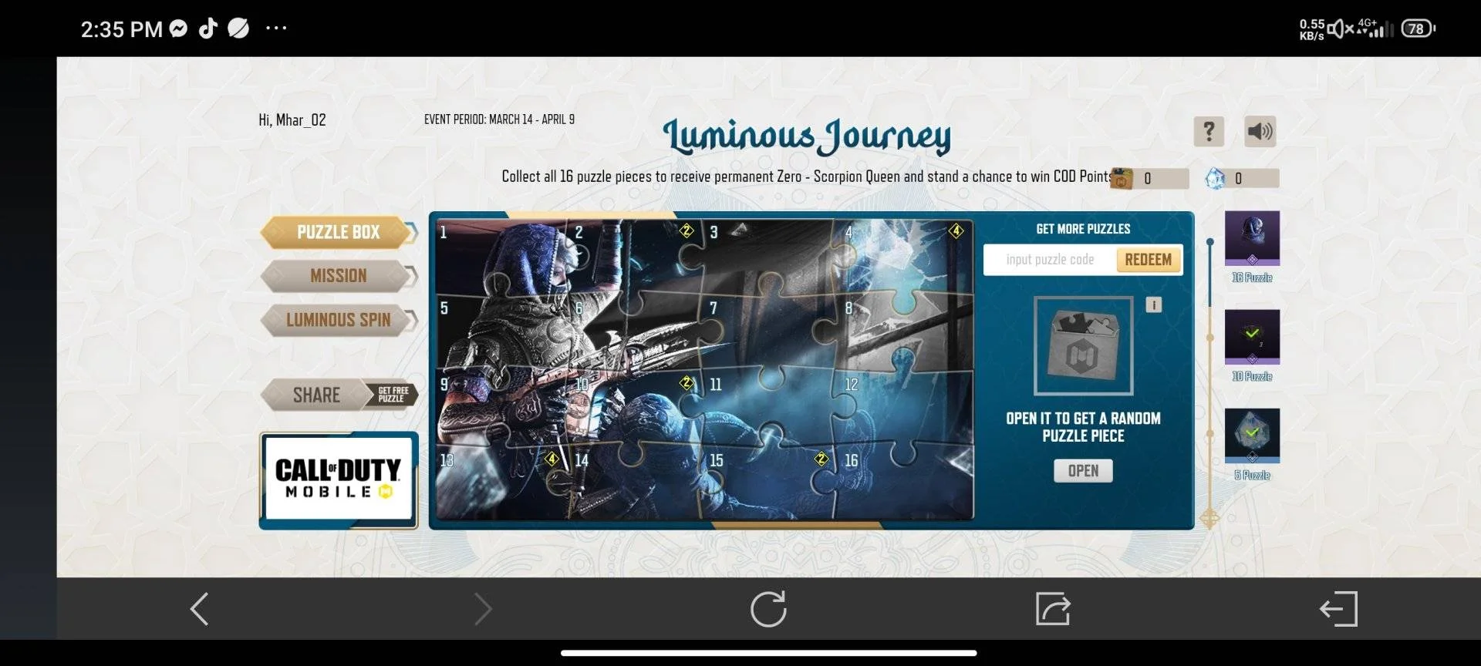Click the 'Hi, Mhar_02' greeting text
This screenshot has width=1481, height=666.
(292, 120)
